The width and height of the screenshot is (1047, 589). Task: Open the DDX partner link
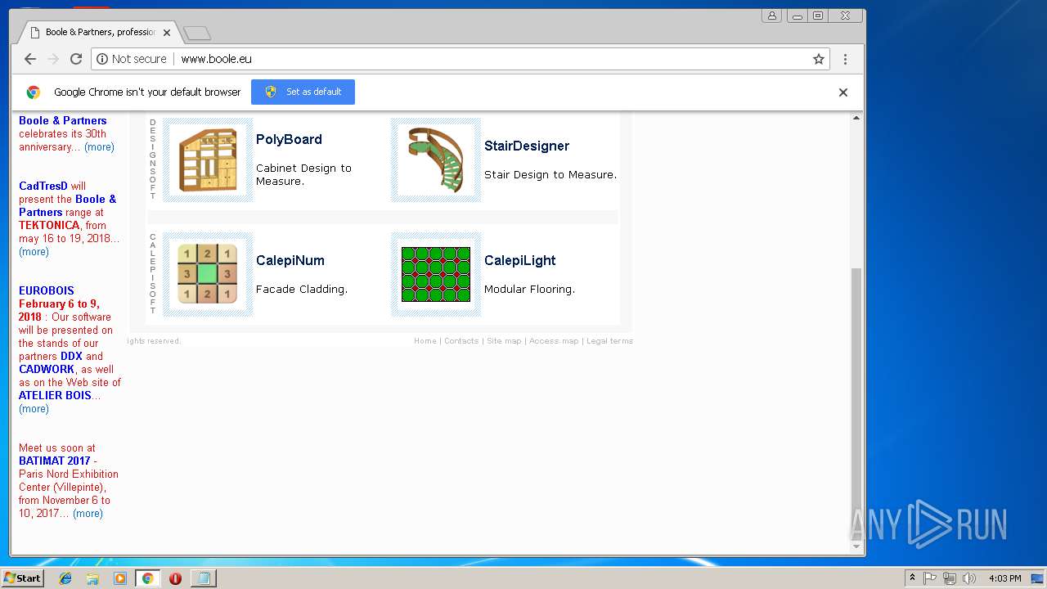tap(71, 357)
